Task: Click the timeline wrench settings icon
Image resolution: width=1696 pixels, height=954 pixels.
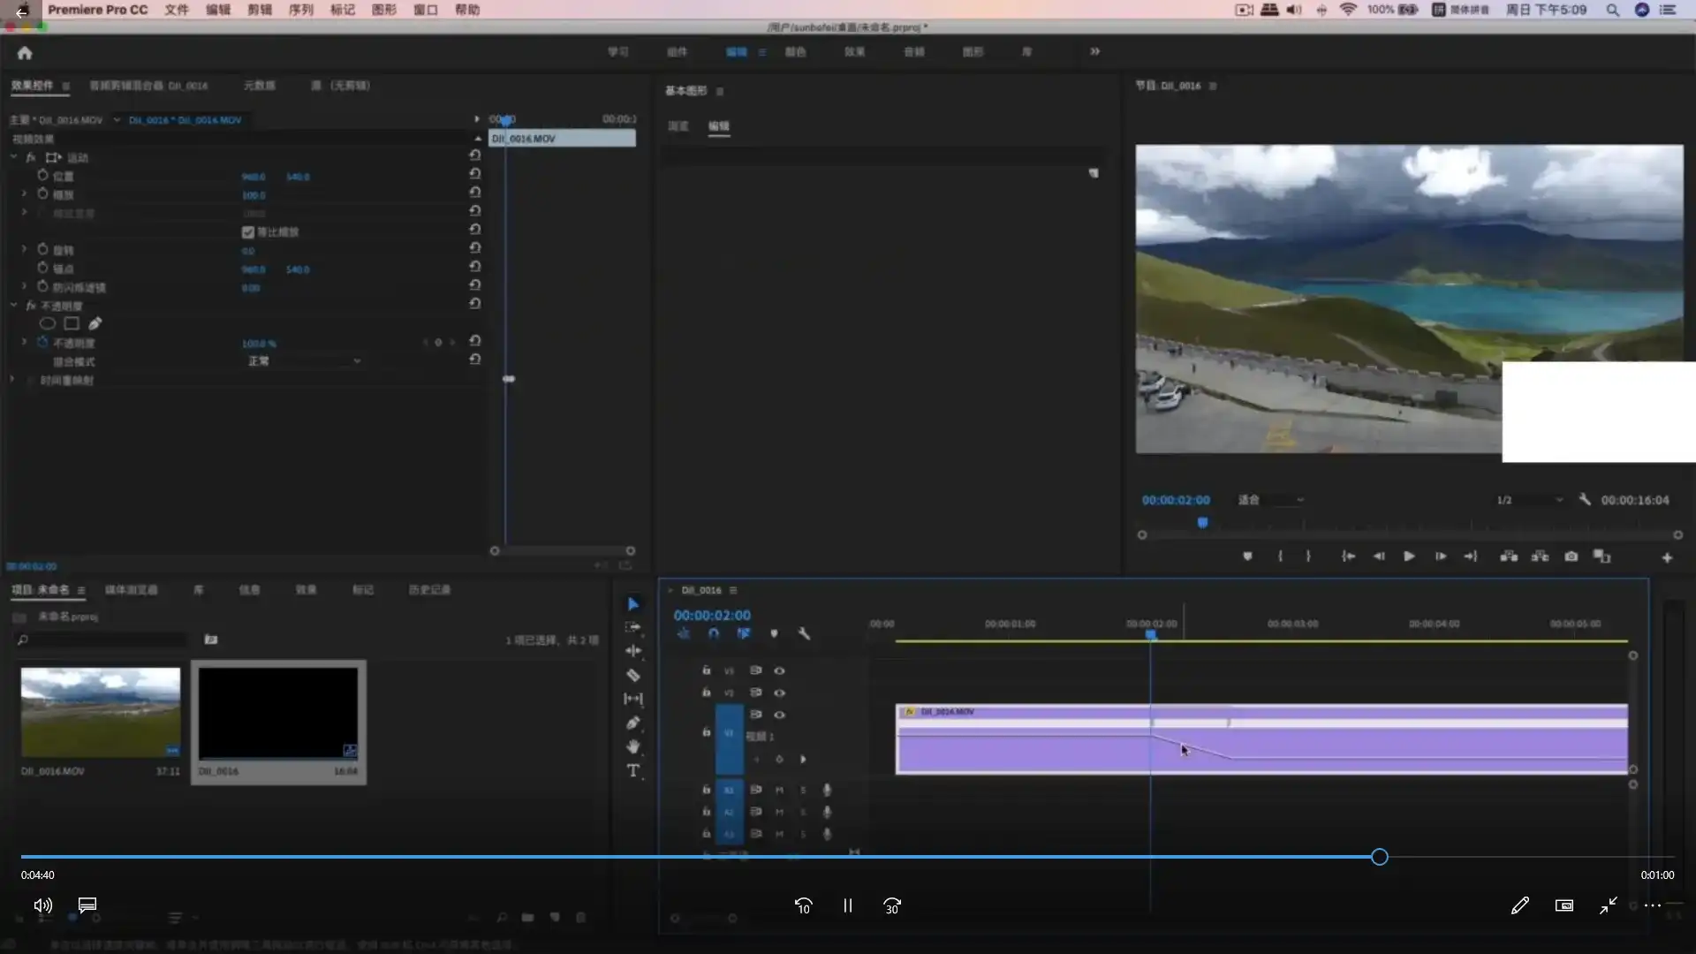Action: (804, 634)
